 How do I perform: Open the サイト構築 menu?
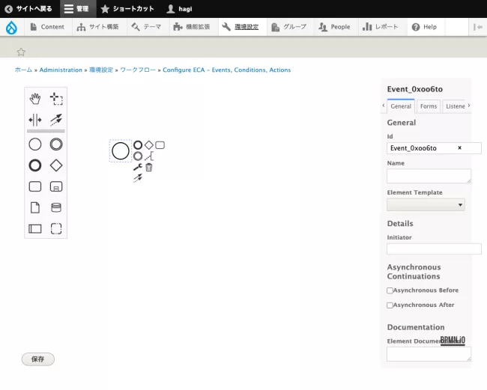[x=98, y=27]
